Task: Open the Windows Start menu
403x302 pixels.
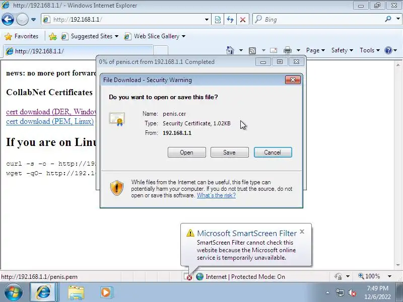Action: (x=13, y=292)
